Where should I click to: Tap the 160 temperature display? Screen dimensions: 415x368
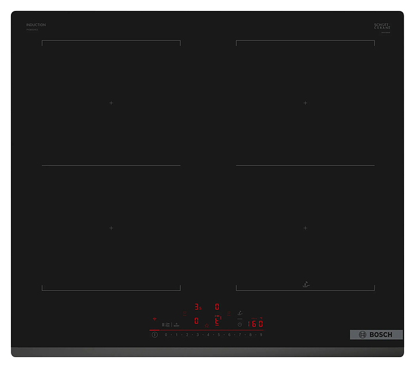click(x=255, y=324)
